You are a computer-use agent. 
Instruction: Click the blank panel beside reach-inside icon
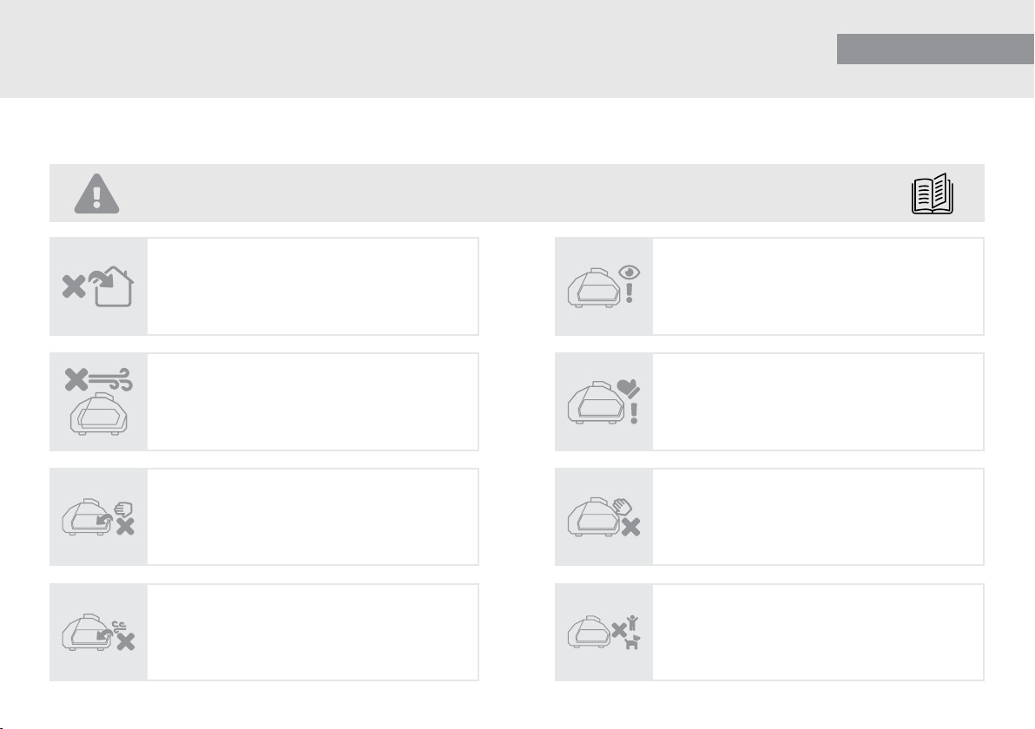click(313, 516)
